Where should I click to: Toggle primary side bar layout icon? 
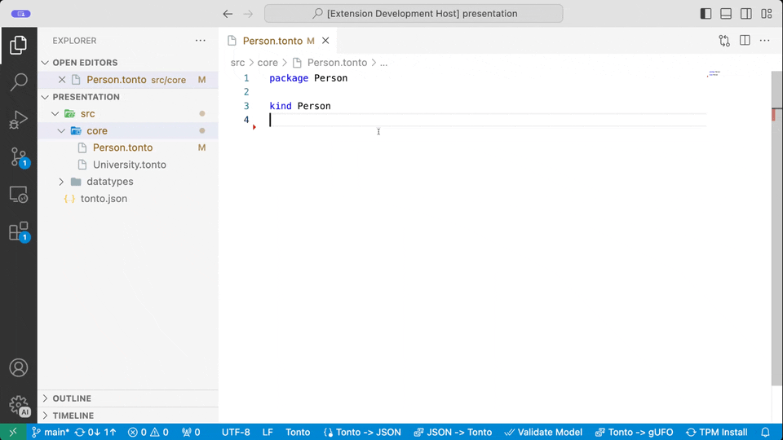[706, 14]
